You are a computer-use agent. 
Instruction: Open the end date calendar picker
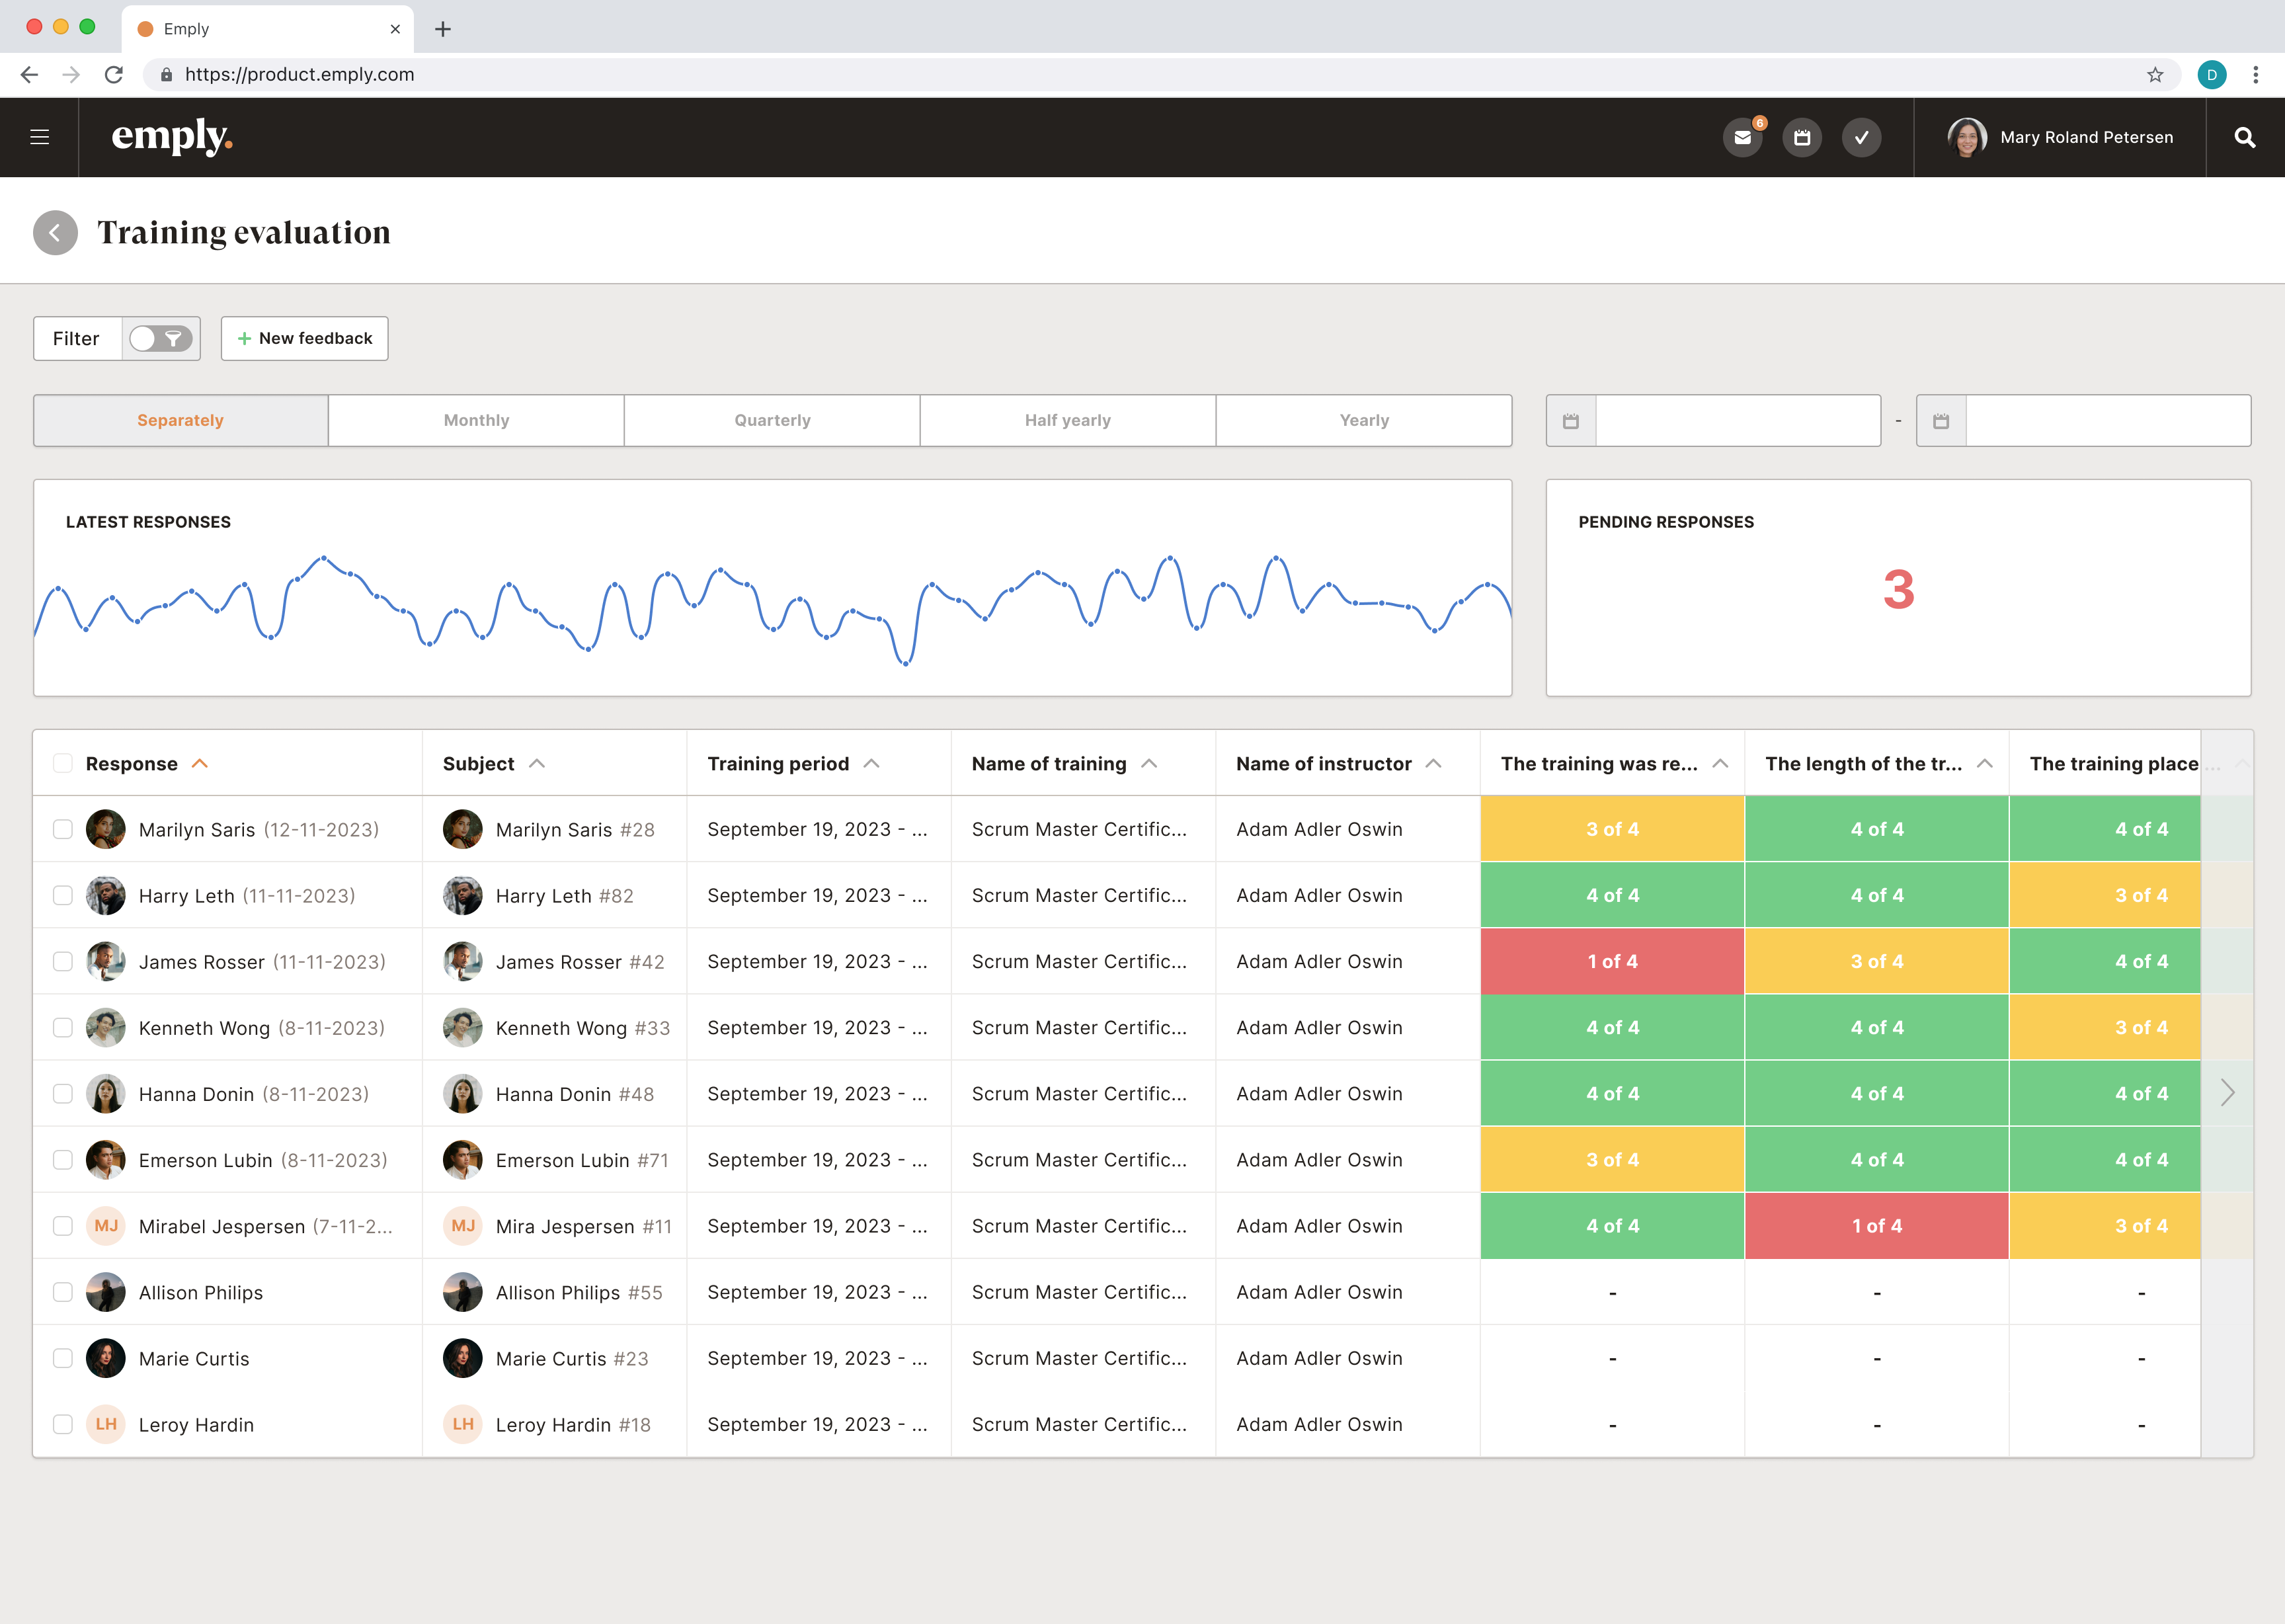tap(1940, 420)
